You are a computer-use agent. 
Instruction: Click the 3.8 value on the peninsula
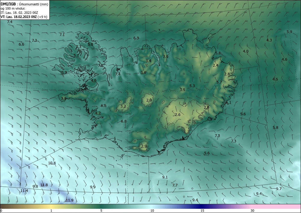click(64, 99)
